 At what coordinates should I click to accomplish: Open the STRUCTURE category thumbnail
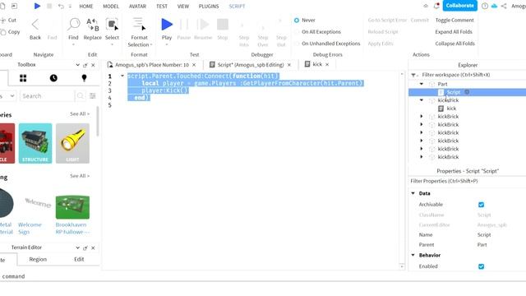point(35,143)
